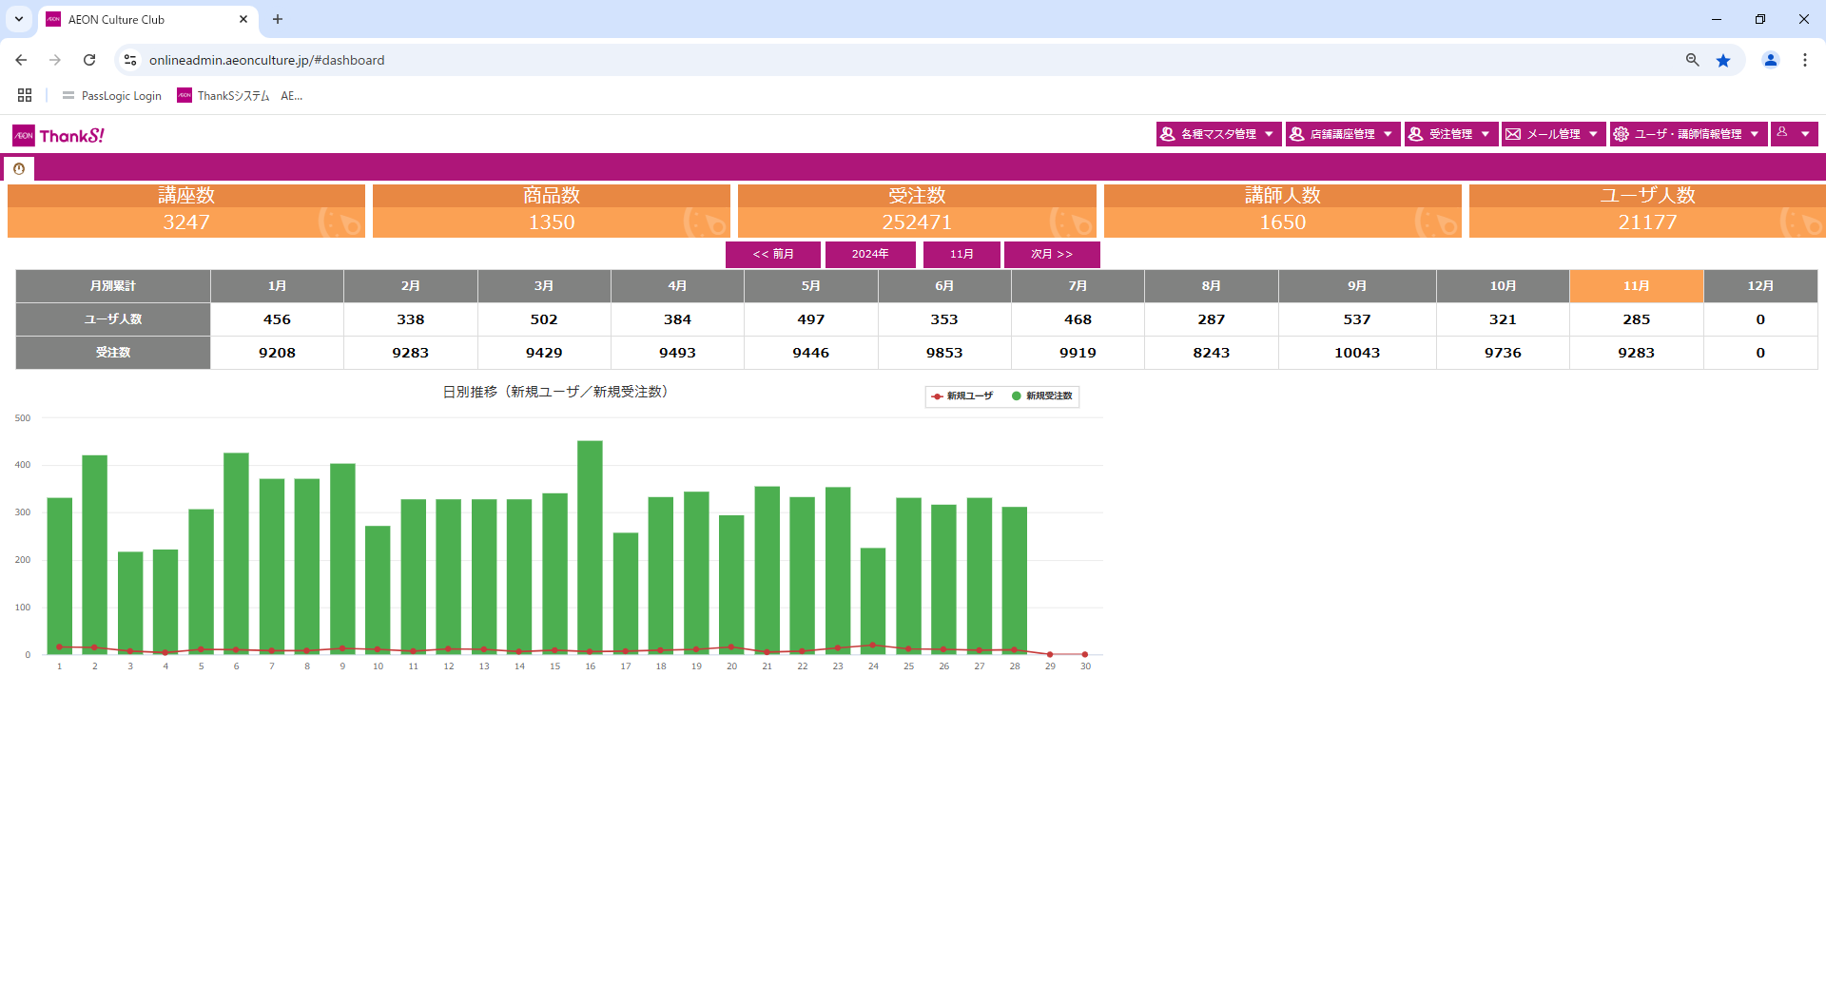Toggle 新規受注数 series in chart legend

click(x=1042, y=396)
